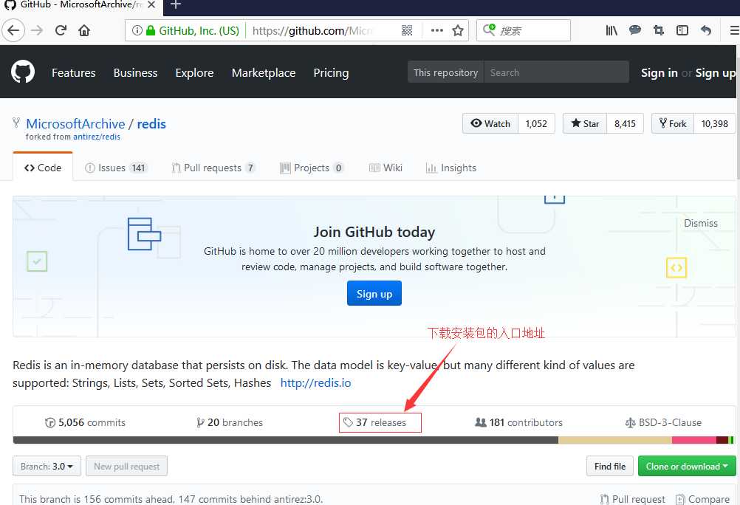The image size is (740, 505).
Task: View the 181 contributors
Action: click(x=518, y=422)
